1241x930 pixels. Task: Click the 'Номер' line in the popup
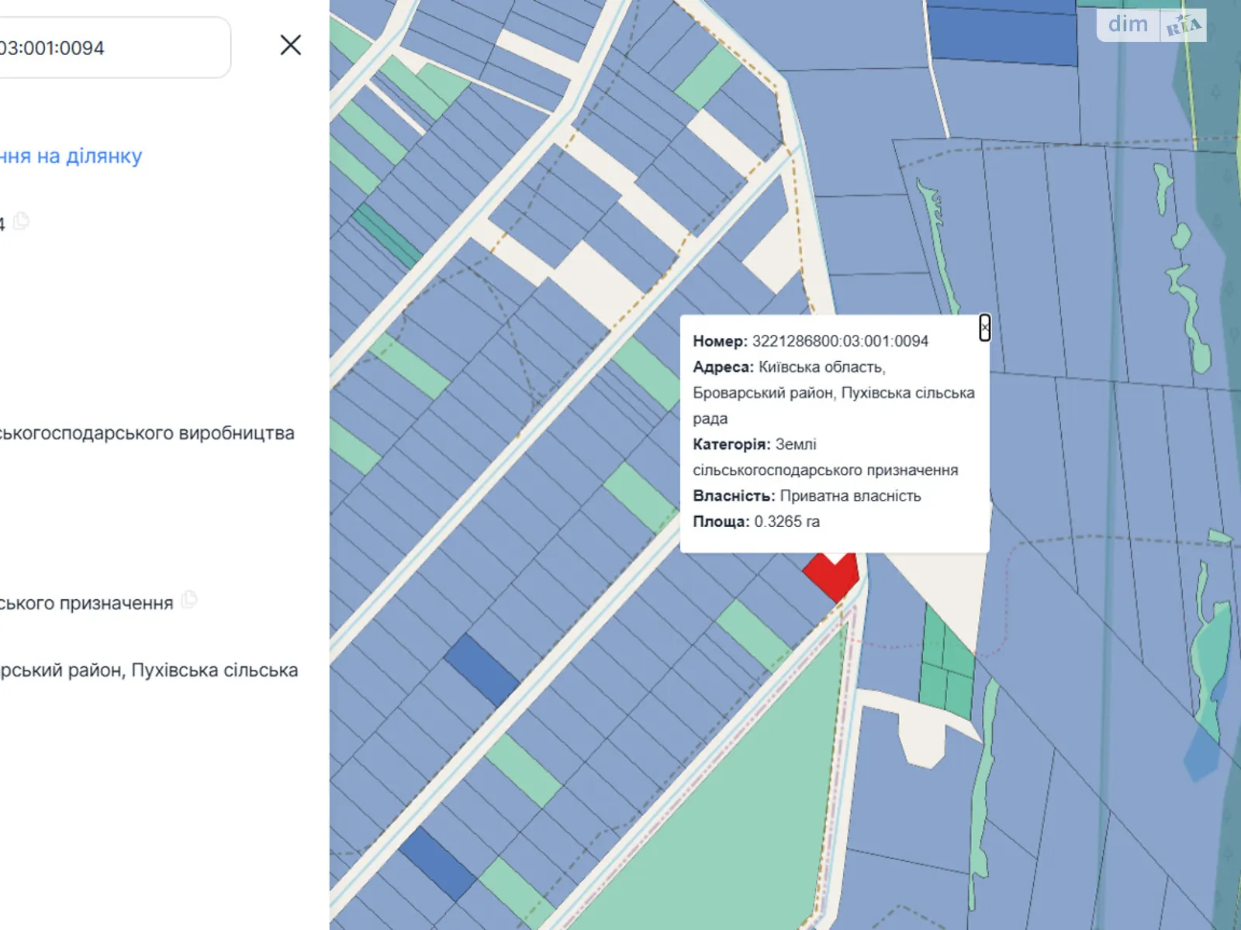810,341
